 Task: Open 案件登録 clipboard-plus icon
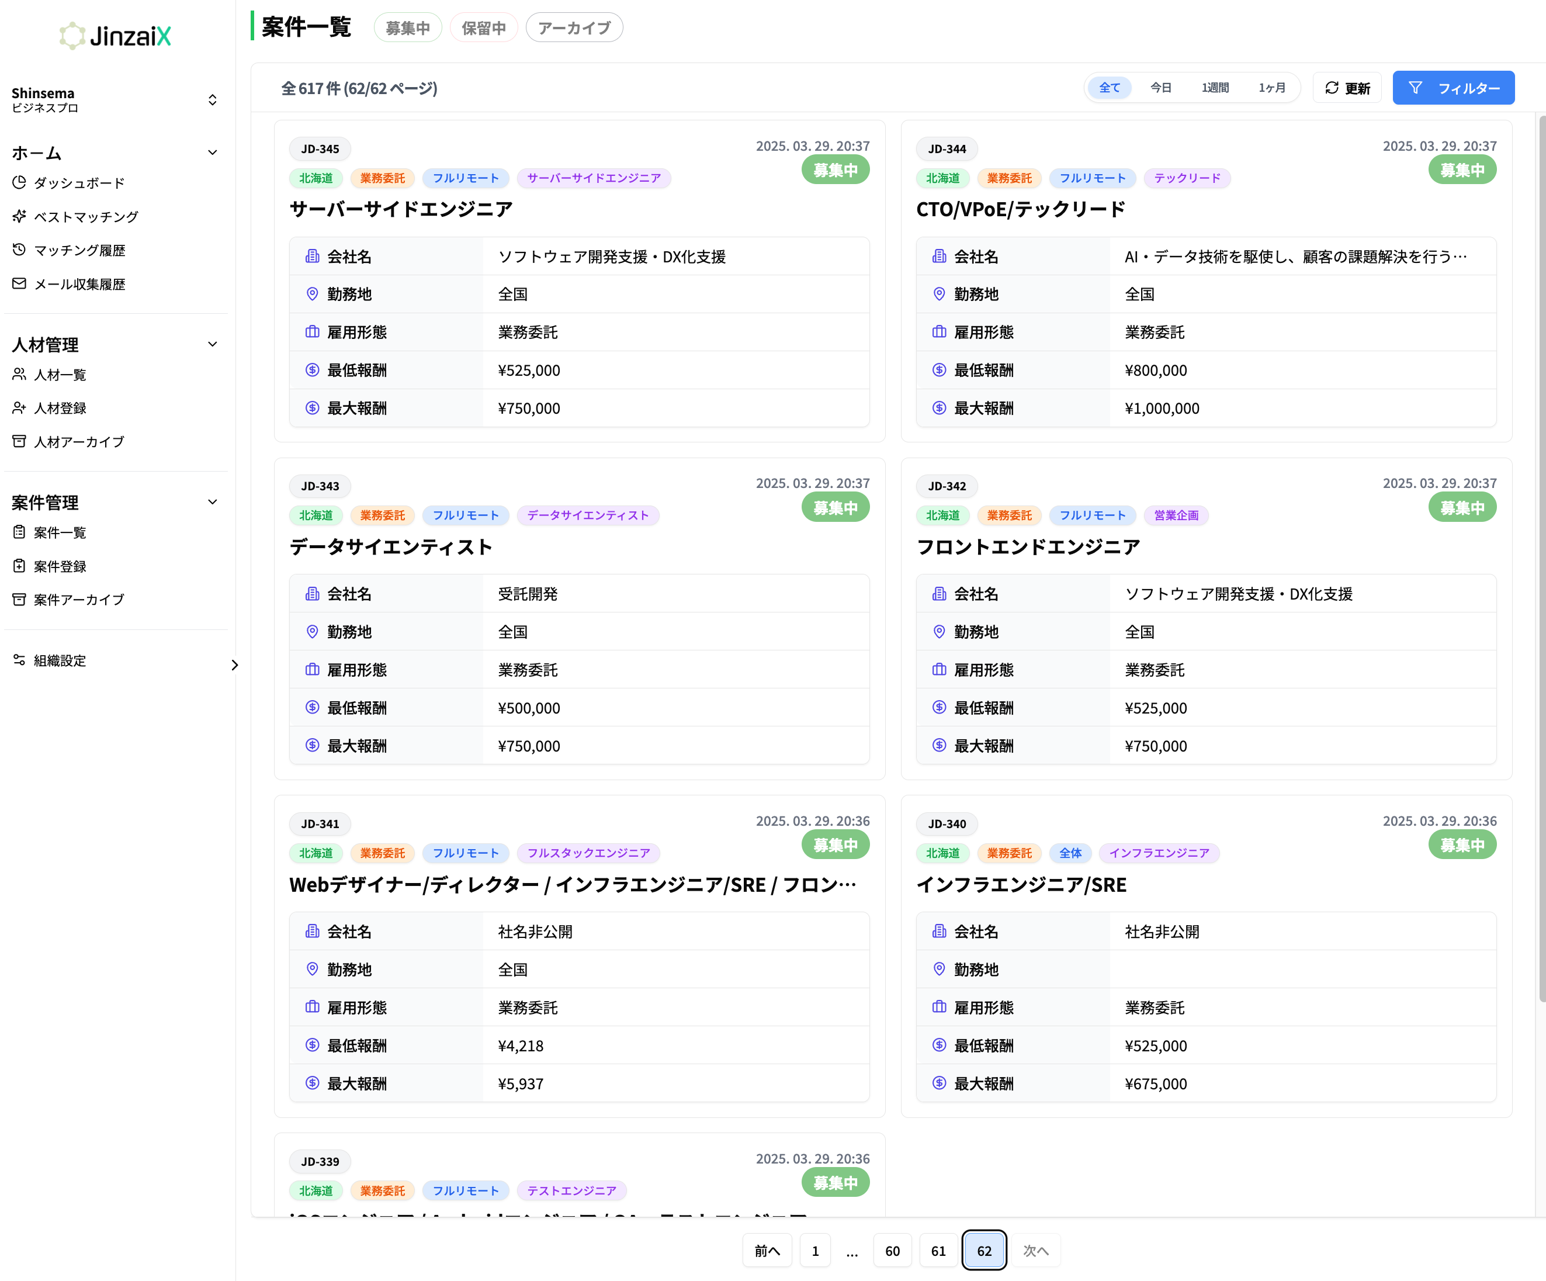click(19, 566)
